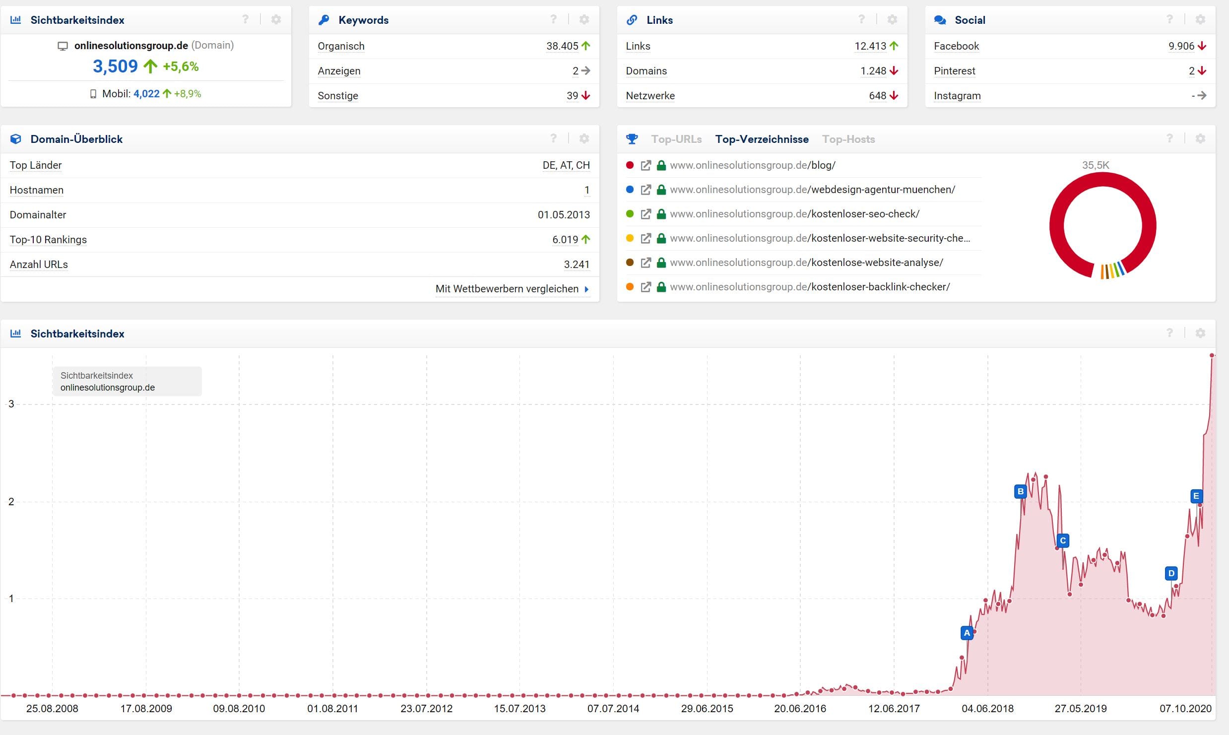Open directory link kostenloser-backlink-checker
This screenshot has height=735, width=1229.
point(810,287)
